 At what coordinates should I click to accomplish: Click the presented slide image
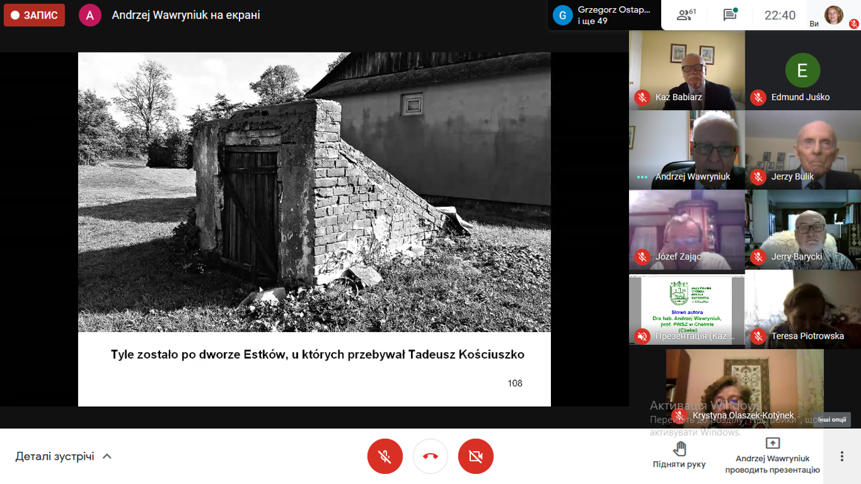pos(314,192)
